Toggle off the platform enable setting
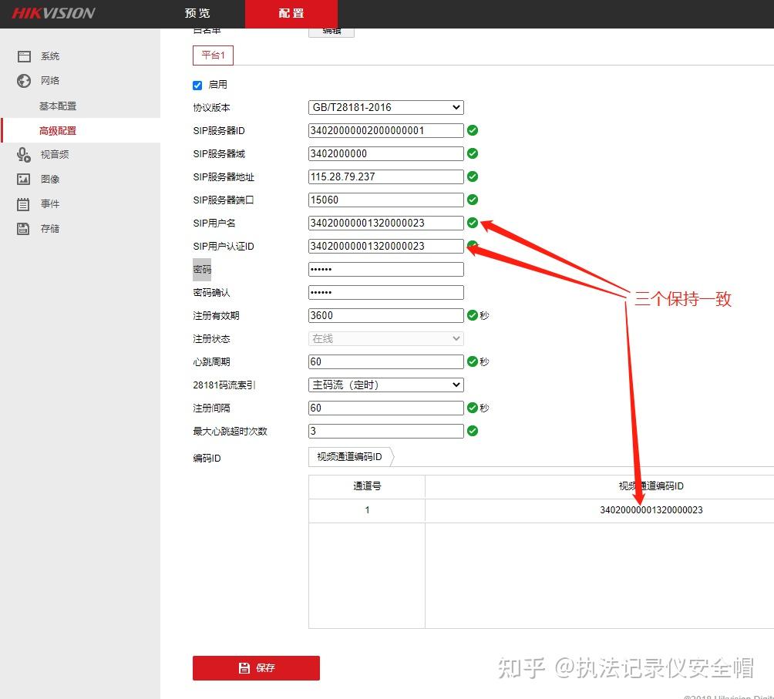Image resolution: width=774 pixels, height=699 pixels. coord(197,85)
